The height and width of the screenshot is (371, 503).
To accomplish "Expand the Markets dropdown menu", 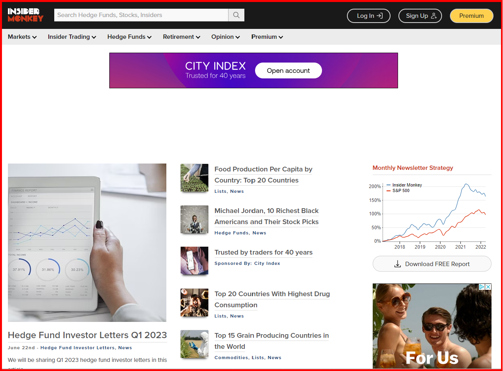I will pyautogui.click(x=22, y=37).
